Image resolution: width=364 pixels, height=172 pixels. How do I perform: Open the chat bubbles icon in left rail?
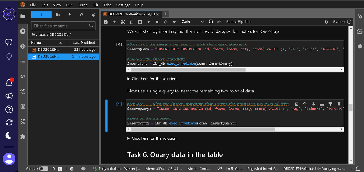[x=9, y=43]
